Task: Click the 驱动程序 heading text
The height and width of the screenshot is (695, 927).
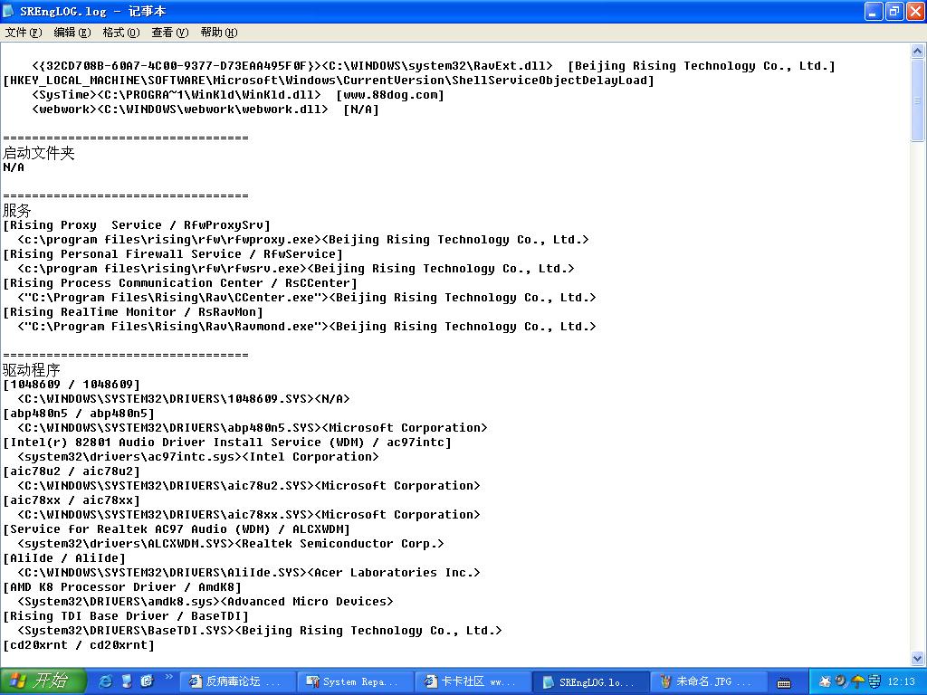Action: (32, 370)
